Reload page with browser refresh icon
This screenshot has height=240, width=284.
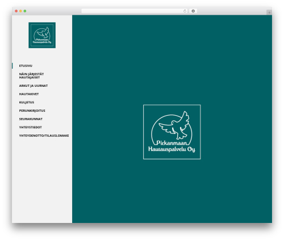click(185, 11)
